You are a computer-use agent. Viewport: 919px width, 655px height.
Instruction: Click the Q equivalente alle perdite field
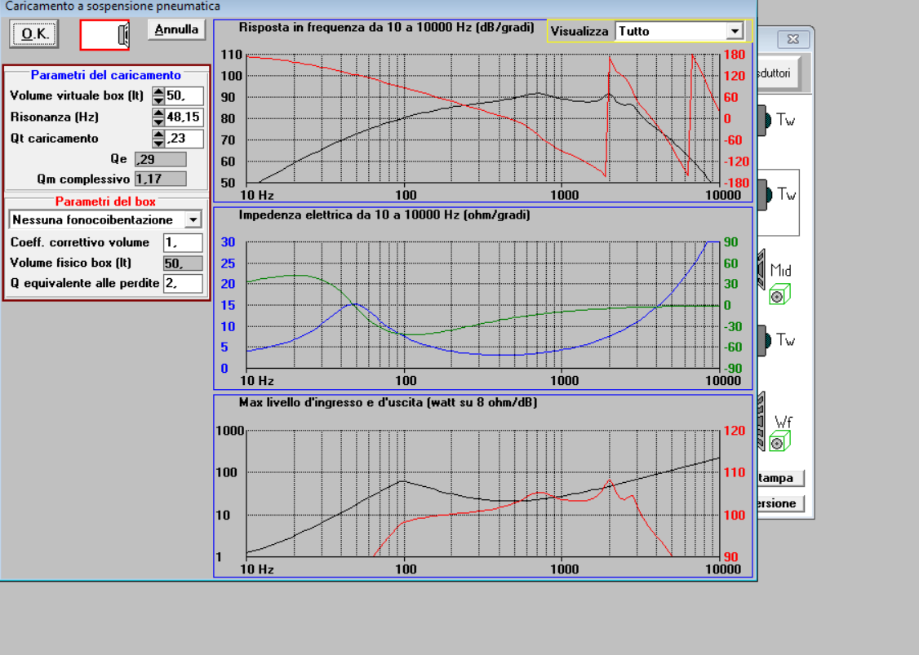(x=183, y=284)
